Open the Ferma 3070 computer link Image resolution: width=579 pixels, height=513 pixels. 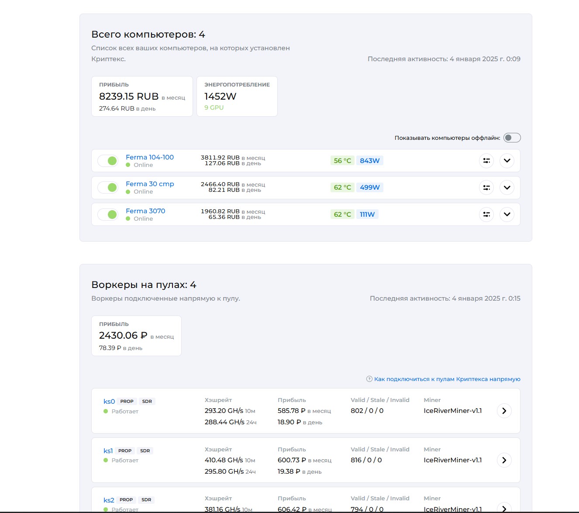click(145, 211)
